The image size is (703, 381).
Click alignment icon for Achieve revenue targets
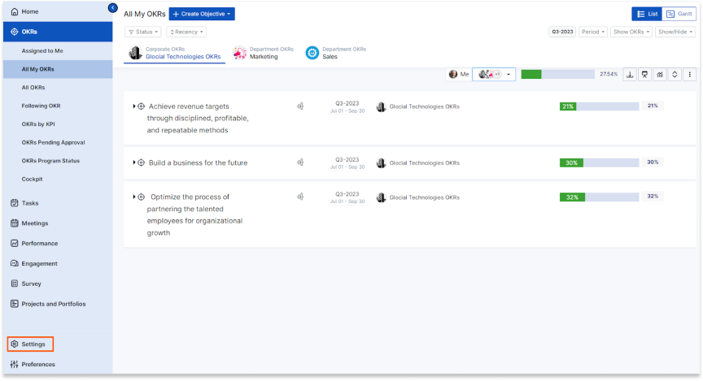[x=300, y=106]
